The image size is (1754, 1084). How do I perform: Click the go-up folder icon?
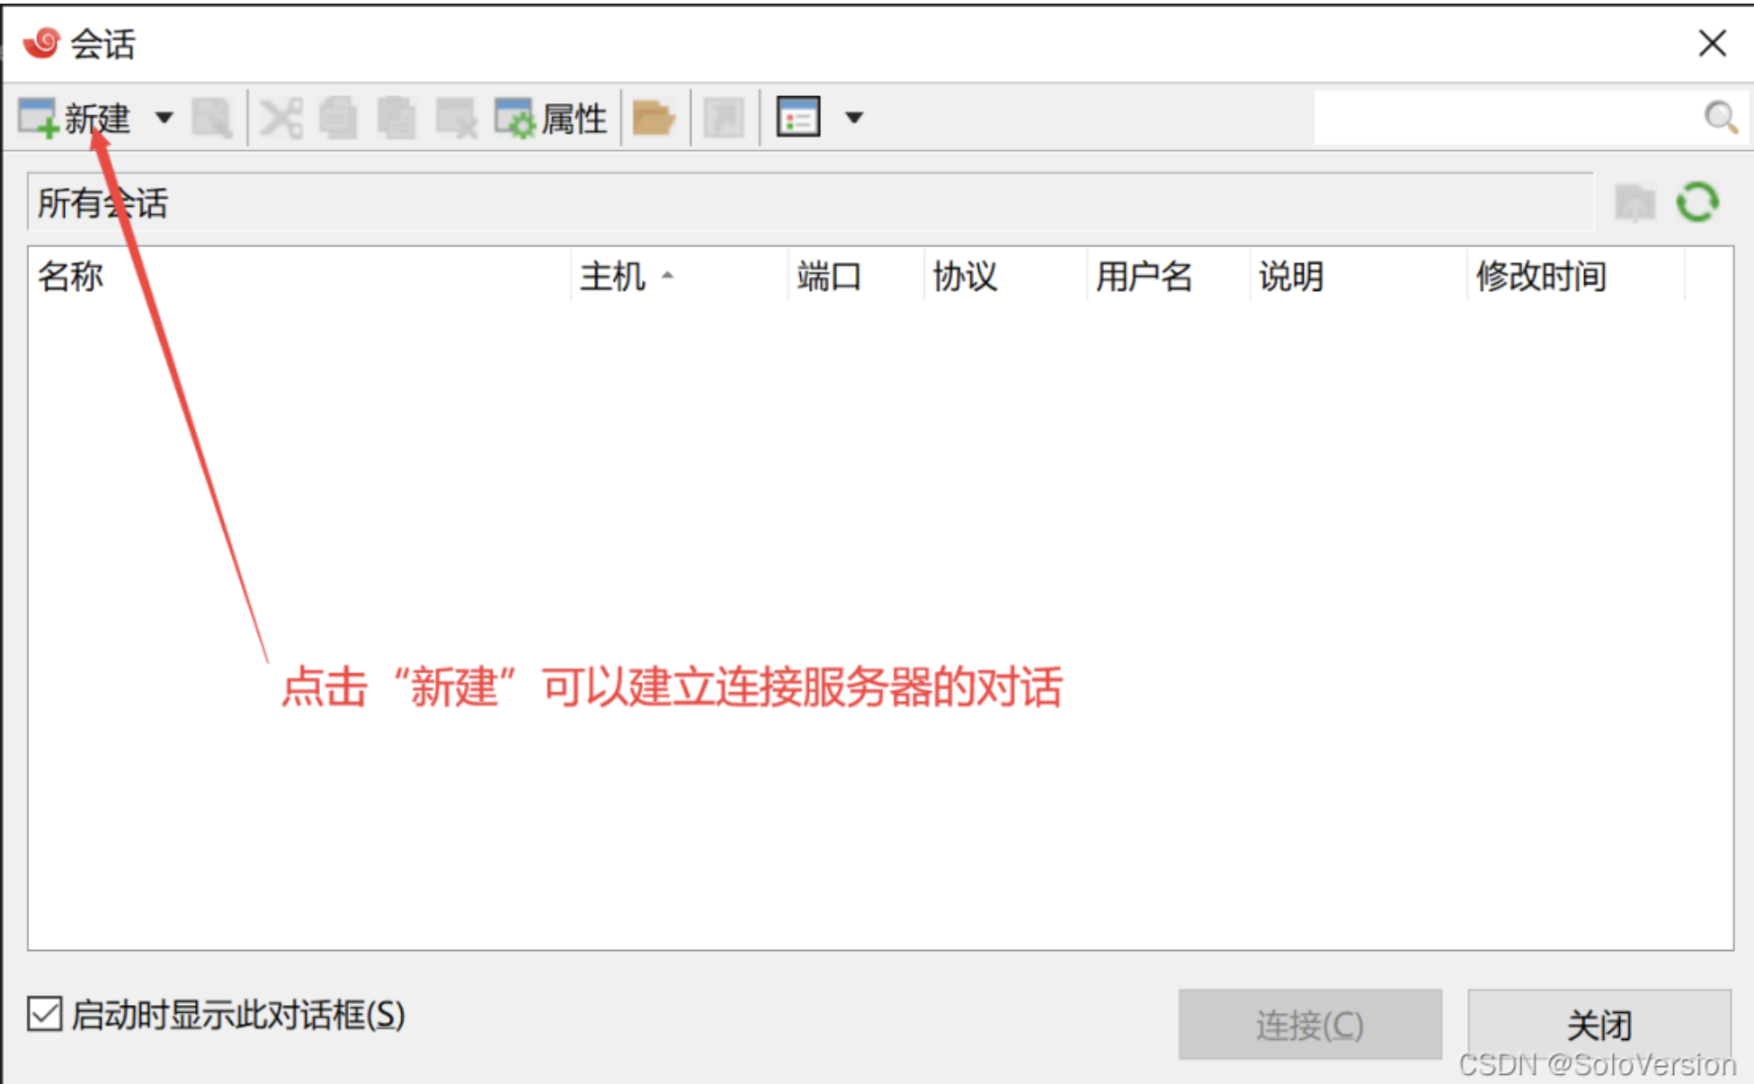coord(1635,202)
